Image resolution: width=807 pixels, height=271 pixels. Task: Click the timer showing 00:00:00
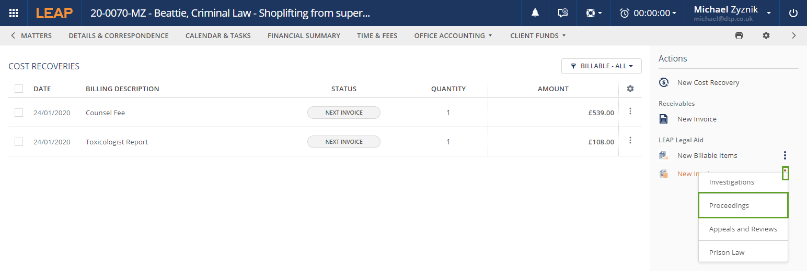pyautogui.click(x=648, y=13)
